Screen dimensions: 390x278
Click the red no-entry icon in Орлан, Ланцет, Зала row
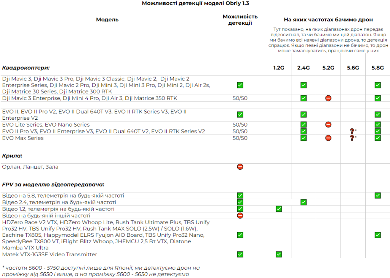point(240,167)
